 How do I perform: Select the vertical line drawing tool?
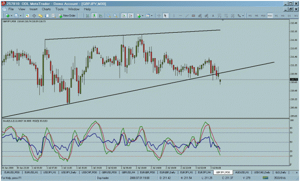pos(174,16)
